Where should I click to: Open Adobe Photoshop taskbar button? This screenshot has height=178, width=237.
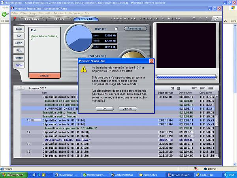pos(123,175)
